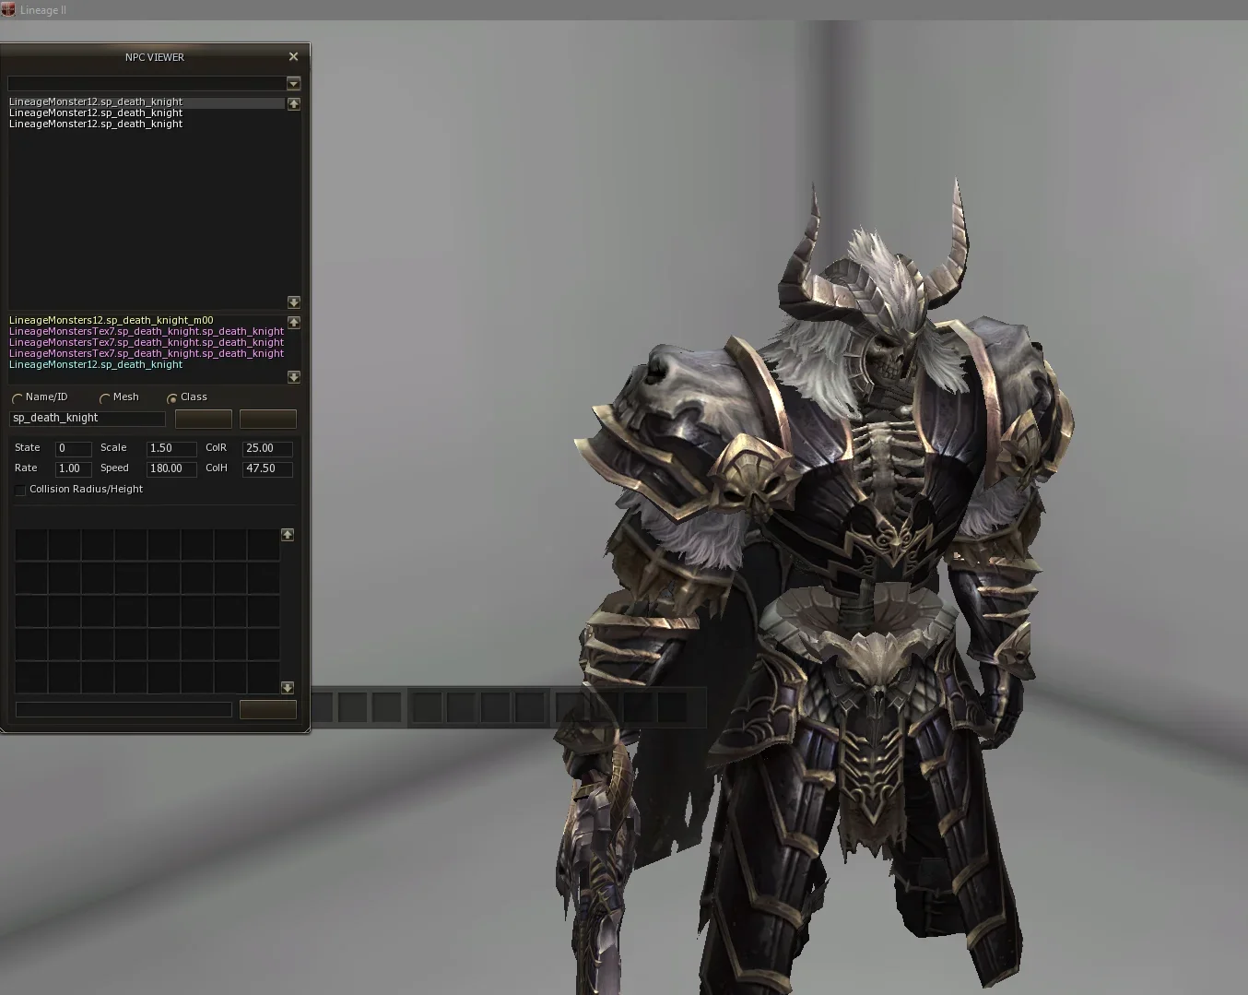Select the Class radio button

171,398
